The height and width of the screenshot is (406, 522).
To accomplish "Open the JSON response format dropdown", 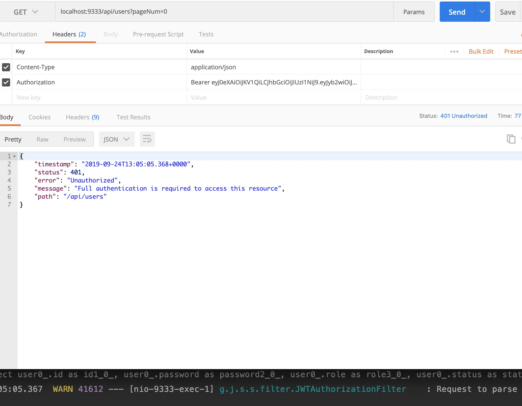I will tap(116, 139).
